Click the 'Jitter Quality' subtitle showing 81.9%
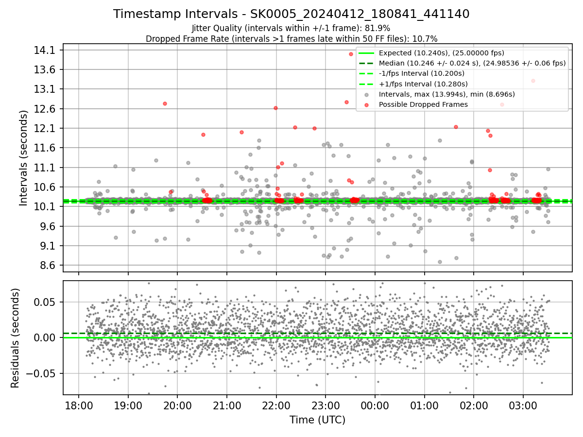Image resolution: width=583 pixels, height=437 pixels. [291, 28]
